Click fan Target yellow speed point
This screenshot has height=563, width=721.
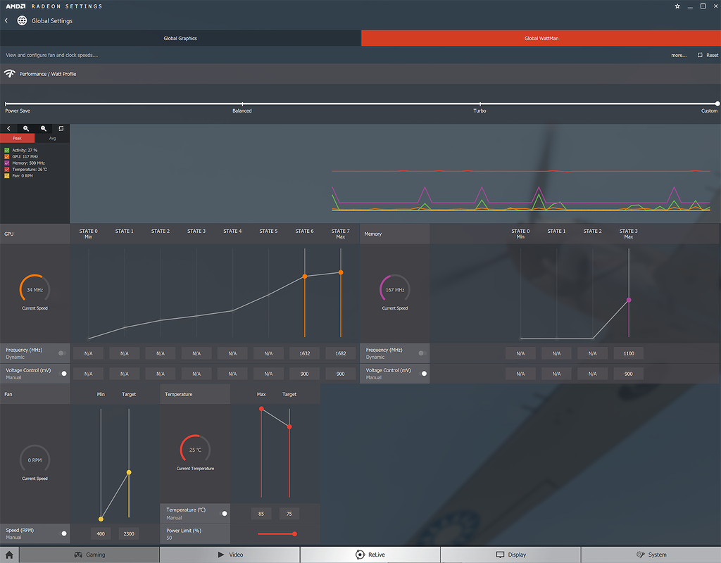click(129, 472)
